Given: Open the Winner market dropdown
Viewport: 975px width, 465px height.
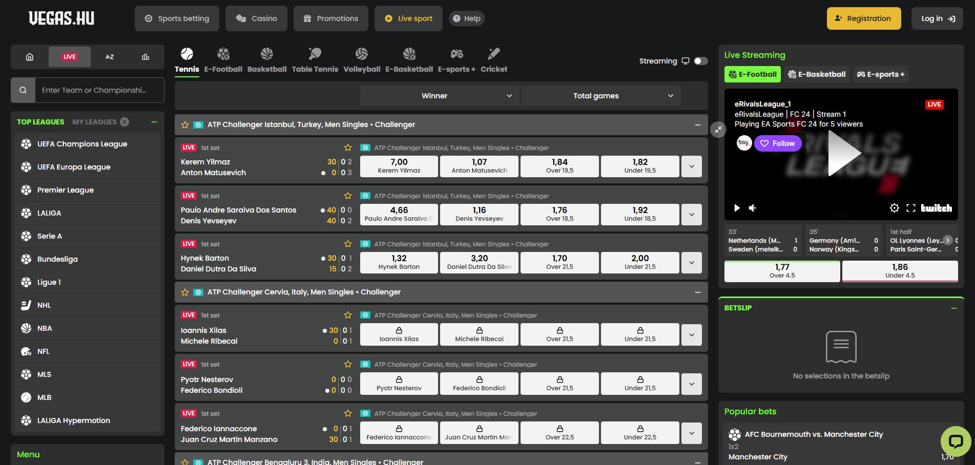Looking at the screenshot, I should point(440,96).
